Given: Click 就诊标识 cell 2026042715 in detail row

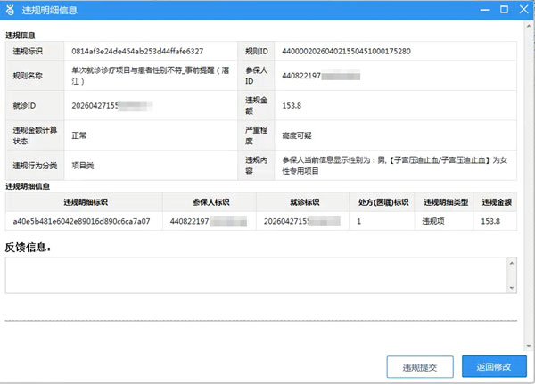Looking at the screenshot, I should 301,221.
